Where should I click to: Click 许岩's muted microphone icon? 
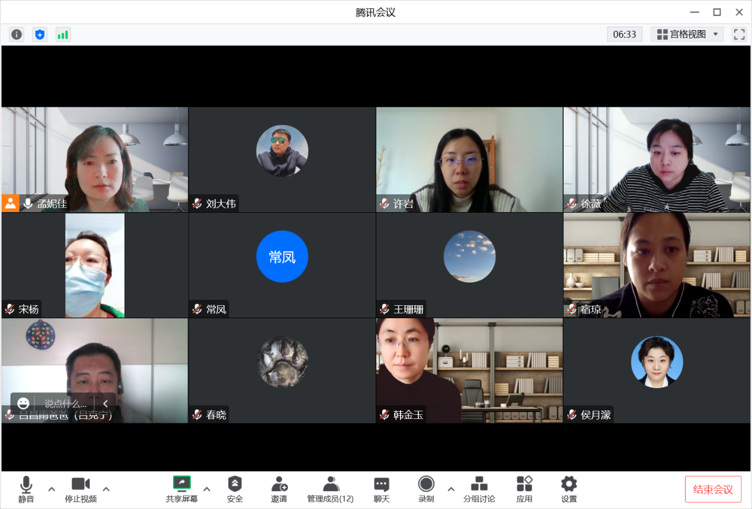click(x=385, y=204)
